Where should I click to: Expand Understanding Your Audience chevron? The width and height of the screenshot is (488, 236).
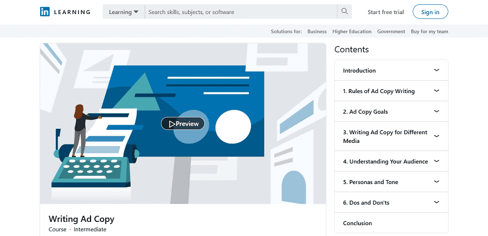point(436,161)
